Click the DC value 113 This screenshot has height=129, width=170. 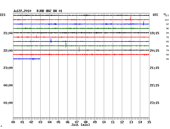pos(167,16)
